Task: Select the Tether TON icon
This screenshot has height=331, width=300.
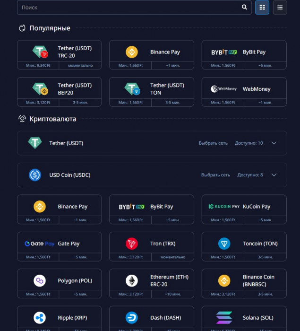Action: pos(132,89)
